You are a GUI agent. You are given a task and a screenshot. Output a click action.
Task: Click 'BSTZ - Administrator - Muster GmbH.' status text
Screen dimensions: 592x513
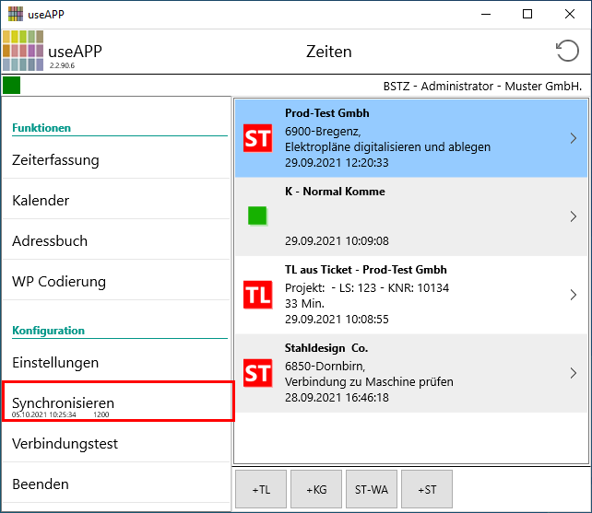pyautogui.click(x=482, y=87)
